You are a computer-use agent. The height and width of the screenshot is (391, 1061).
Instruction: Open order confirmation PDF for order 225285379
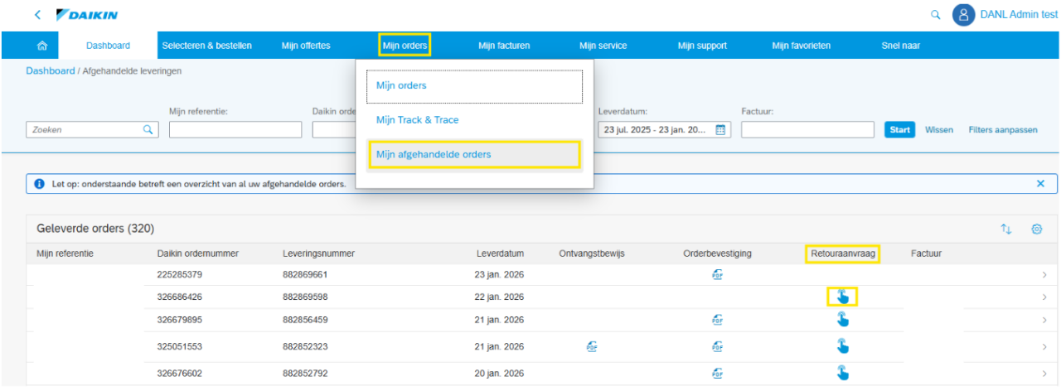point(717,275)
